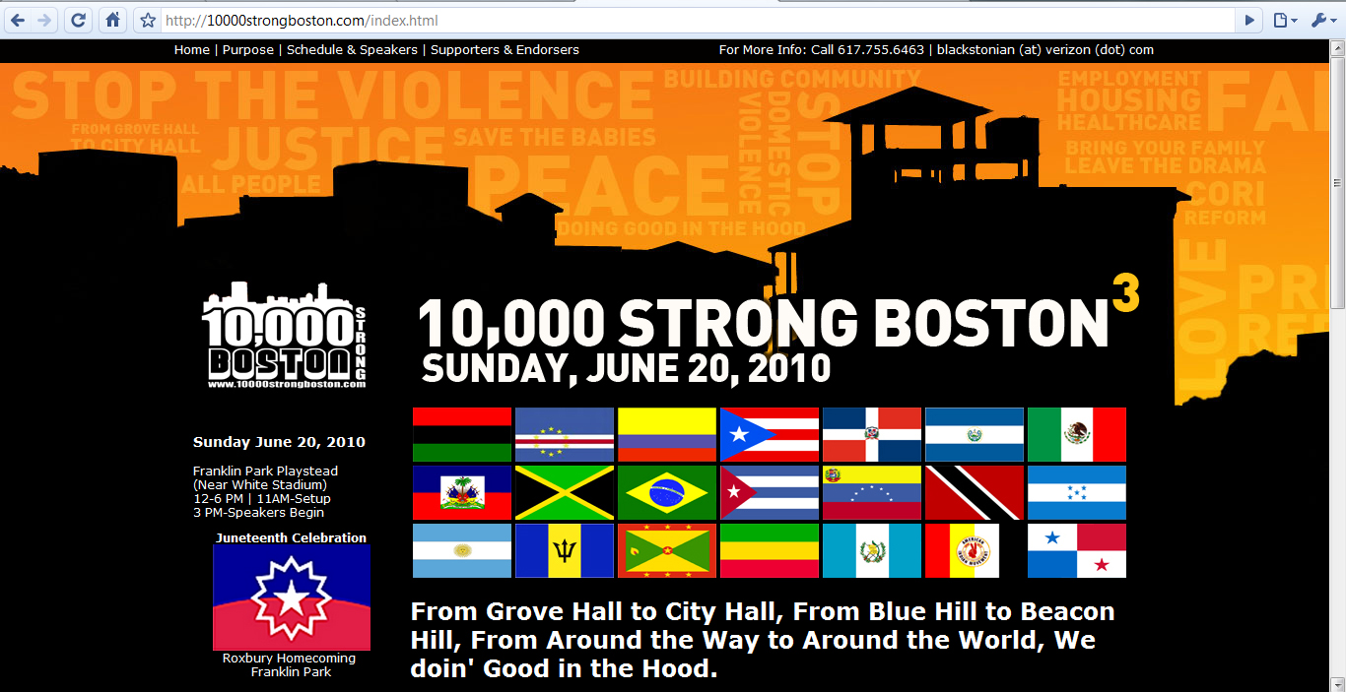The height and width of the screenshot is (692, 1346).
Task: Click the 10,000 Strong Boston skyline logo
Action: click(286, 337)
